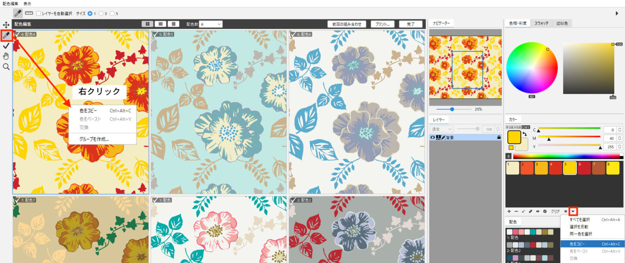The height and width of the screenshot is (263, 625).
Task: Toggle the checkbox on 6: 配色6 tile
Action: coord(293,34)
